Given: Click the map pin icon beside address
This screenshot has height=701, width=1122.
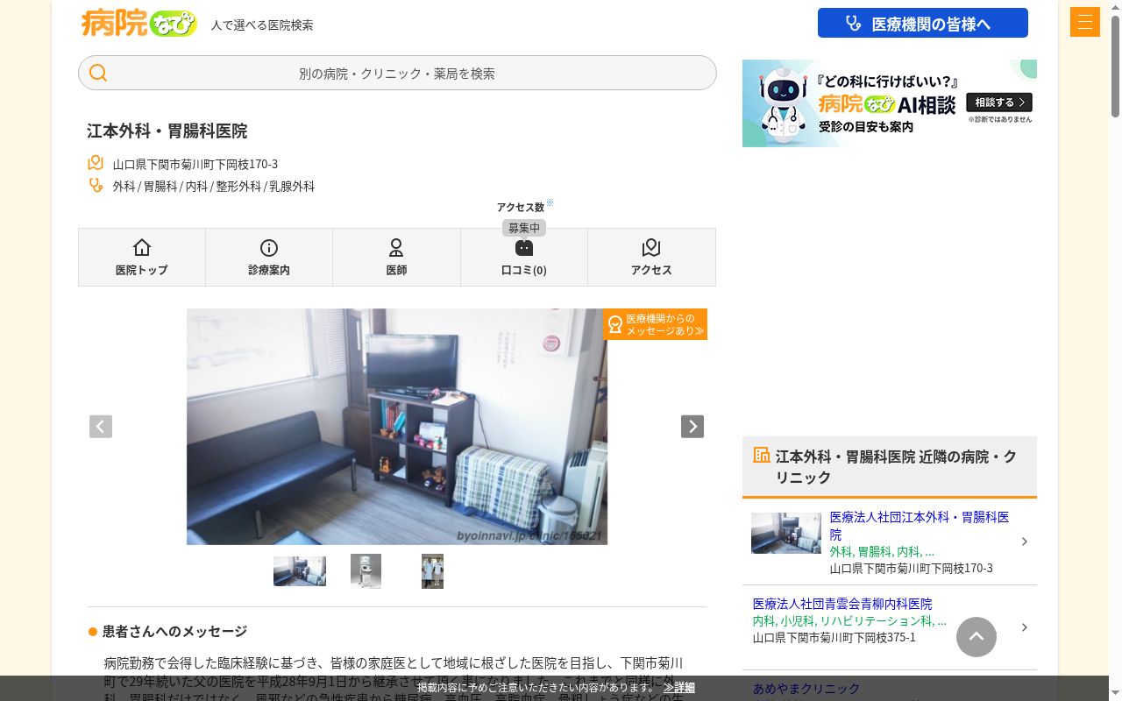Looking at the screenshot, I should coord(96,163).
